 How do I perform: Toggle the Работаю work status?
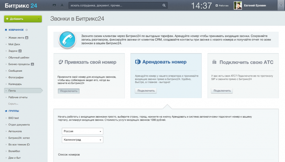pos(222,6)
